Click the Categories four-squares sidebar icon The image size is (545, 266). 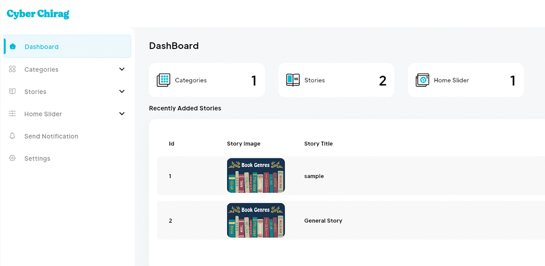tap(13, 69)
